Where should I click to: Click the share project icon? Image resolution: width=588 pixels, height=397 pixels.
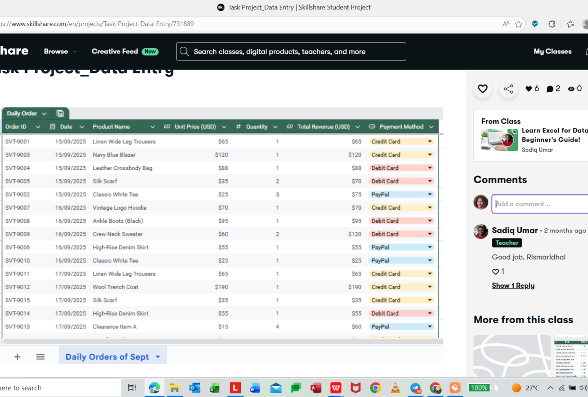click(508, 88)
